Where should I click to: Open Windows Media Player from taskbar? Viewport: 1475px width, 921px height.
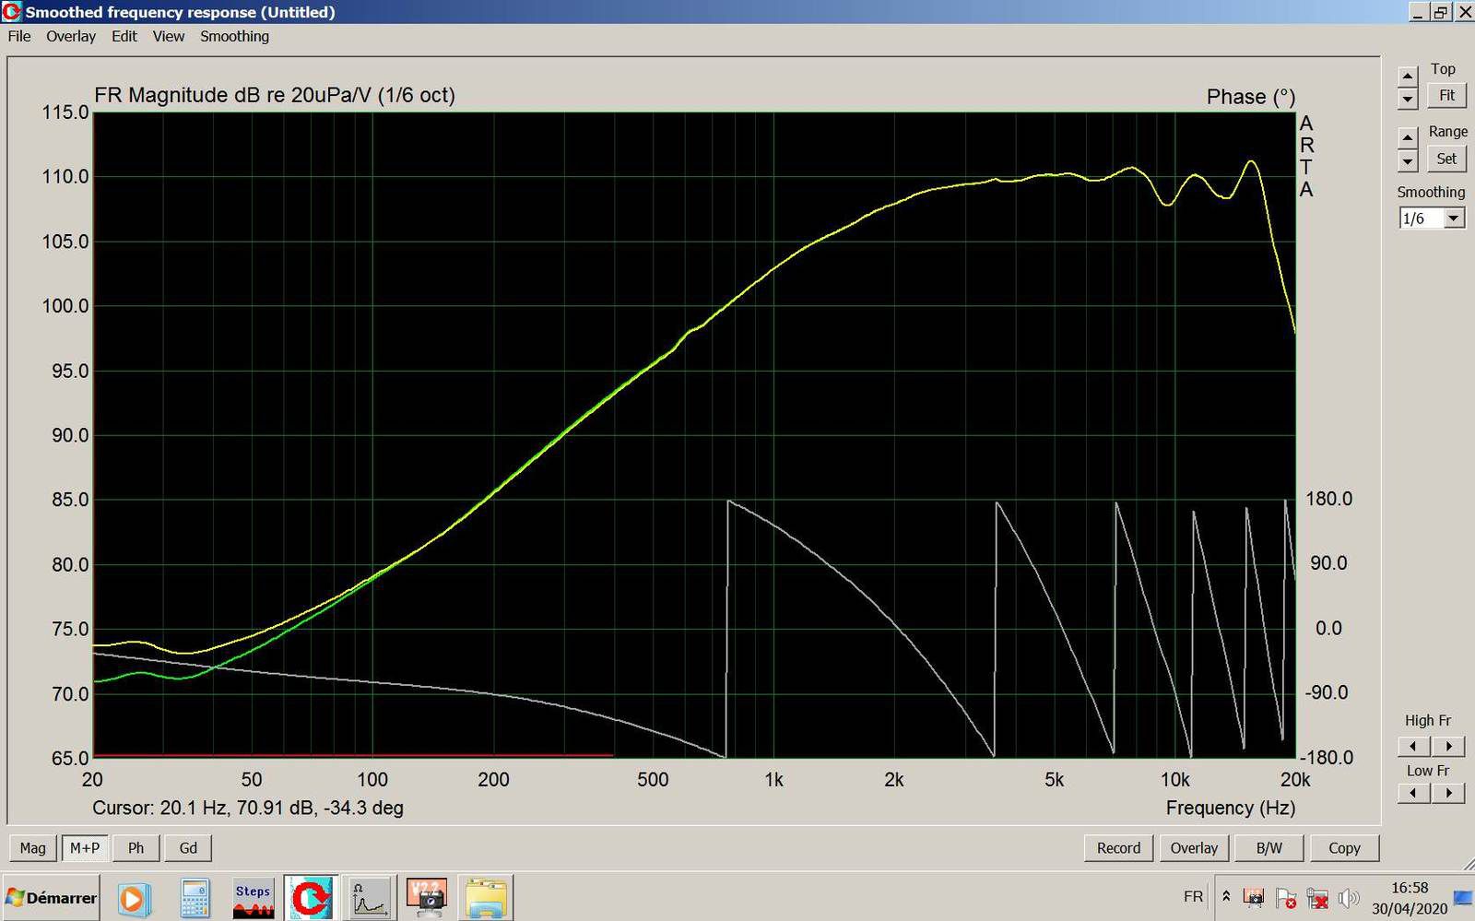point(132,898)
